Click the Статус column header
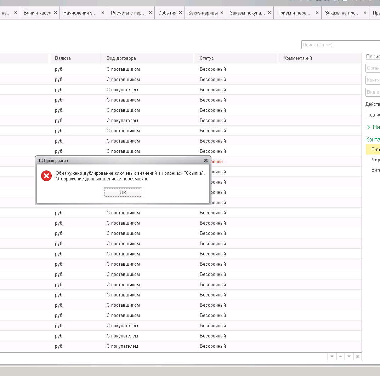The width and height of the screenshot is (380, 376). pos(206,58)
